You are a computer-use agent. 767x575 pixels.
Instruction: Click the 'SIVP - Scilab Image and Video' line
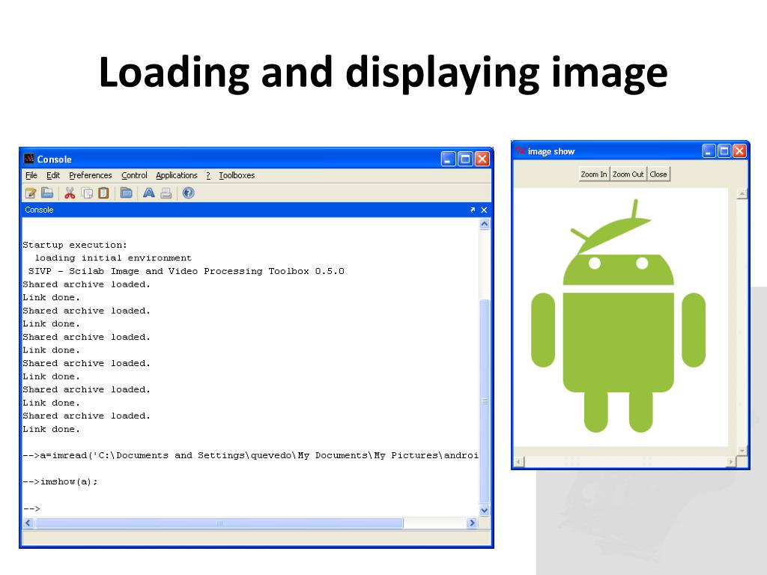(x=187, y=271)
